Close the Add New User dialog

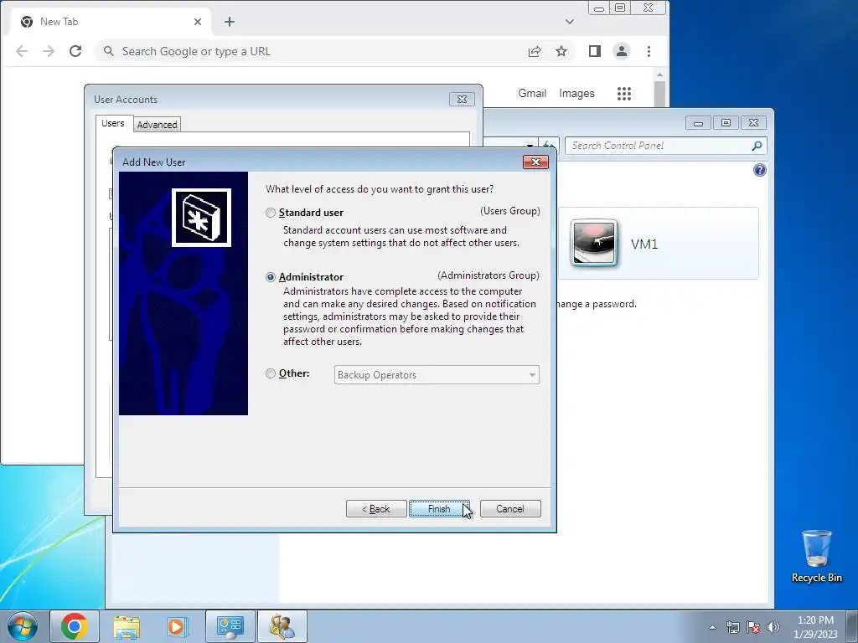[x=535, y=162]
